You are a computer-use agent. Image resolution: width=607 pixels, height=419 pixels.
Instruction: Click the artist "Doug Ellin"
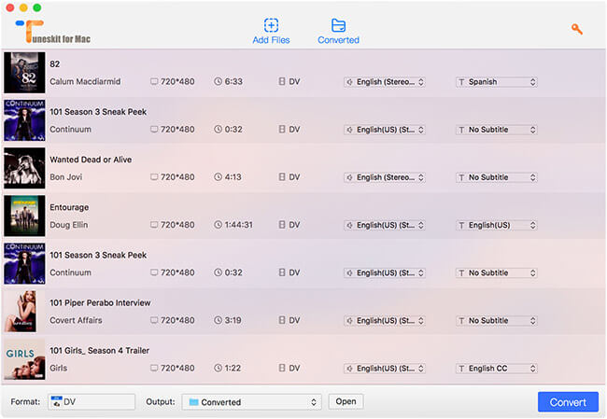pyautogui.click(x=68, y=225)
